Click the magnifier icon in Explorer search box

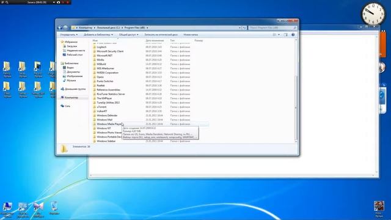pyautogui.click(x=294, y=28)
